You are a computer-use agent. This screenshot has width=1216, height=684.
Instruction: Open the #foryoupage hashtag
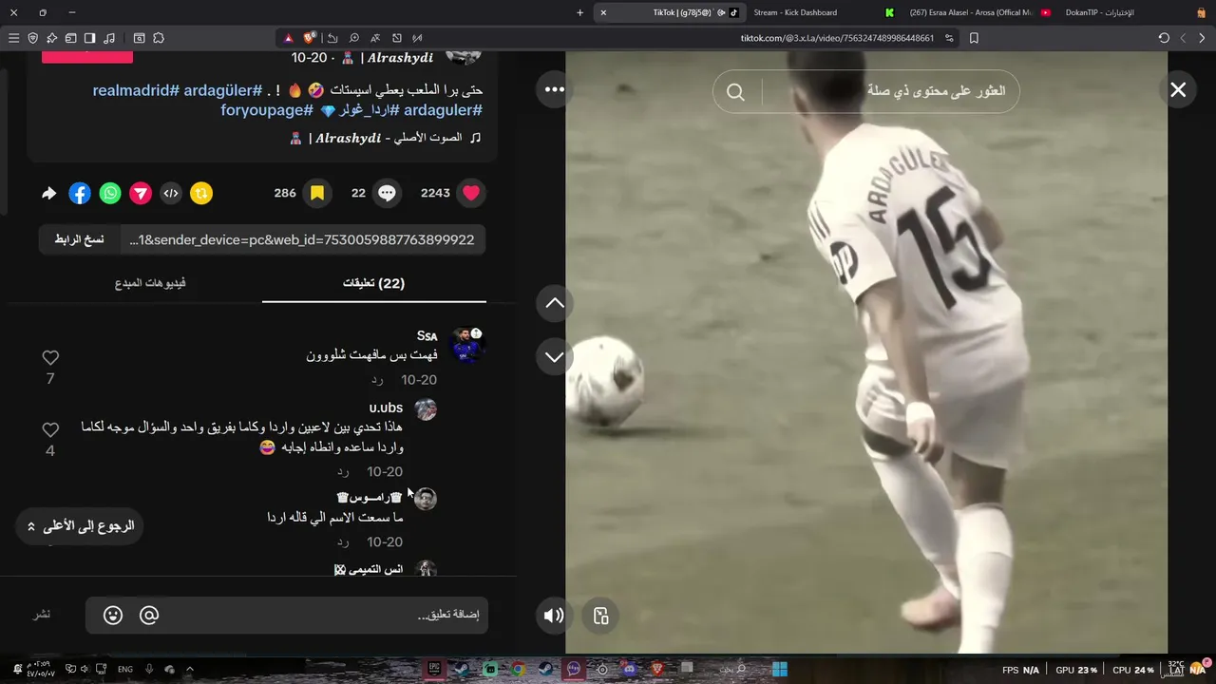267,110
